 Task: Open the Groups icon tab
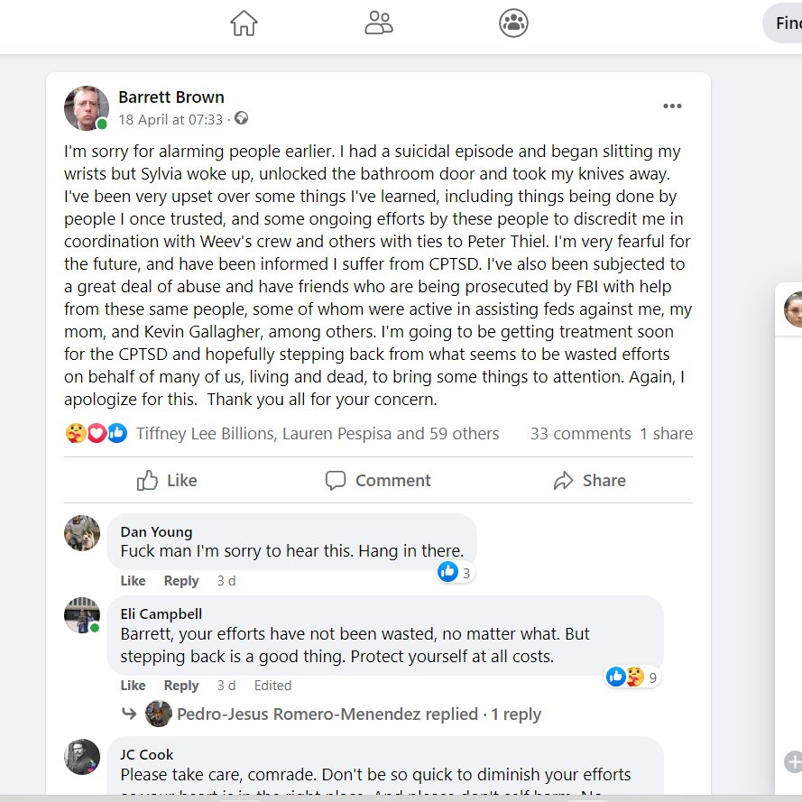tap(513, 23)
